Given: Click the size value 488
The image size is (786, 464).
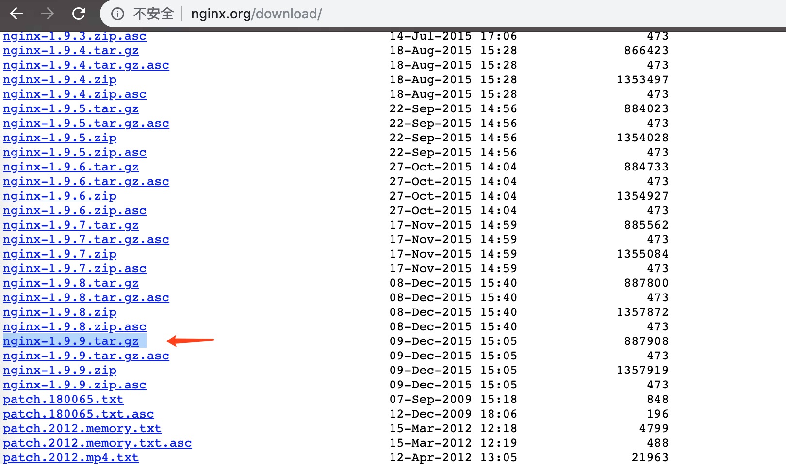Looking at the screenshot, I should coord(658,443).
